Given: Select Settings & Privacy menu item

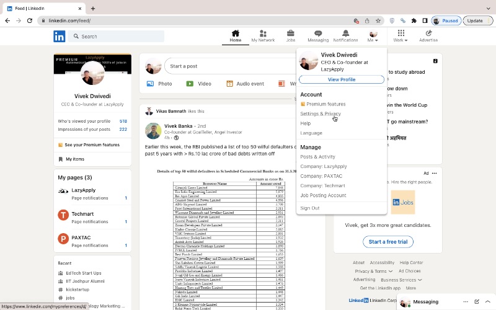Looking at the screenshot, I should (x=321, y=113).
